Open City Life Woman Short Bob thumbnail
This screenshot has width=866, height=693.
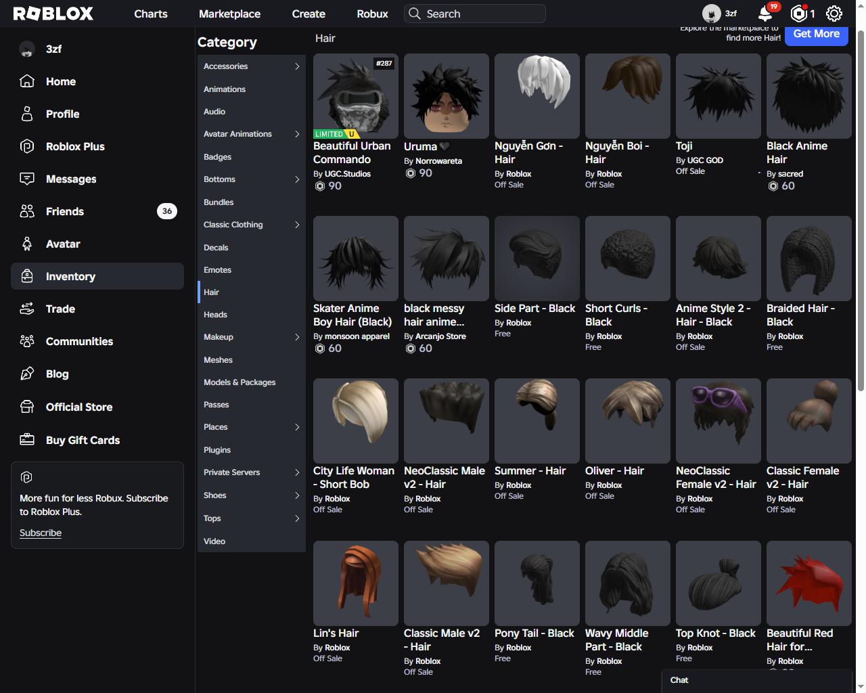coord(356,421)
